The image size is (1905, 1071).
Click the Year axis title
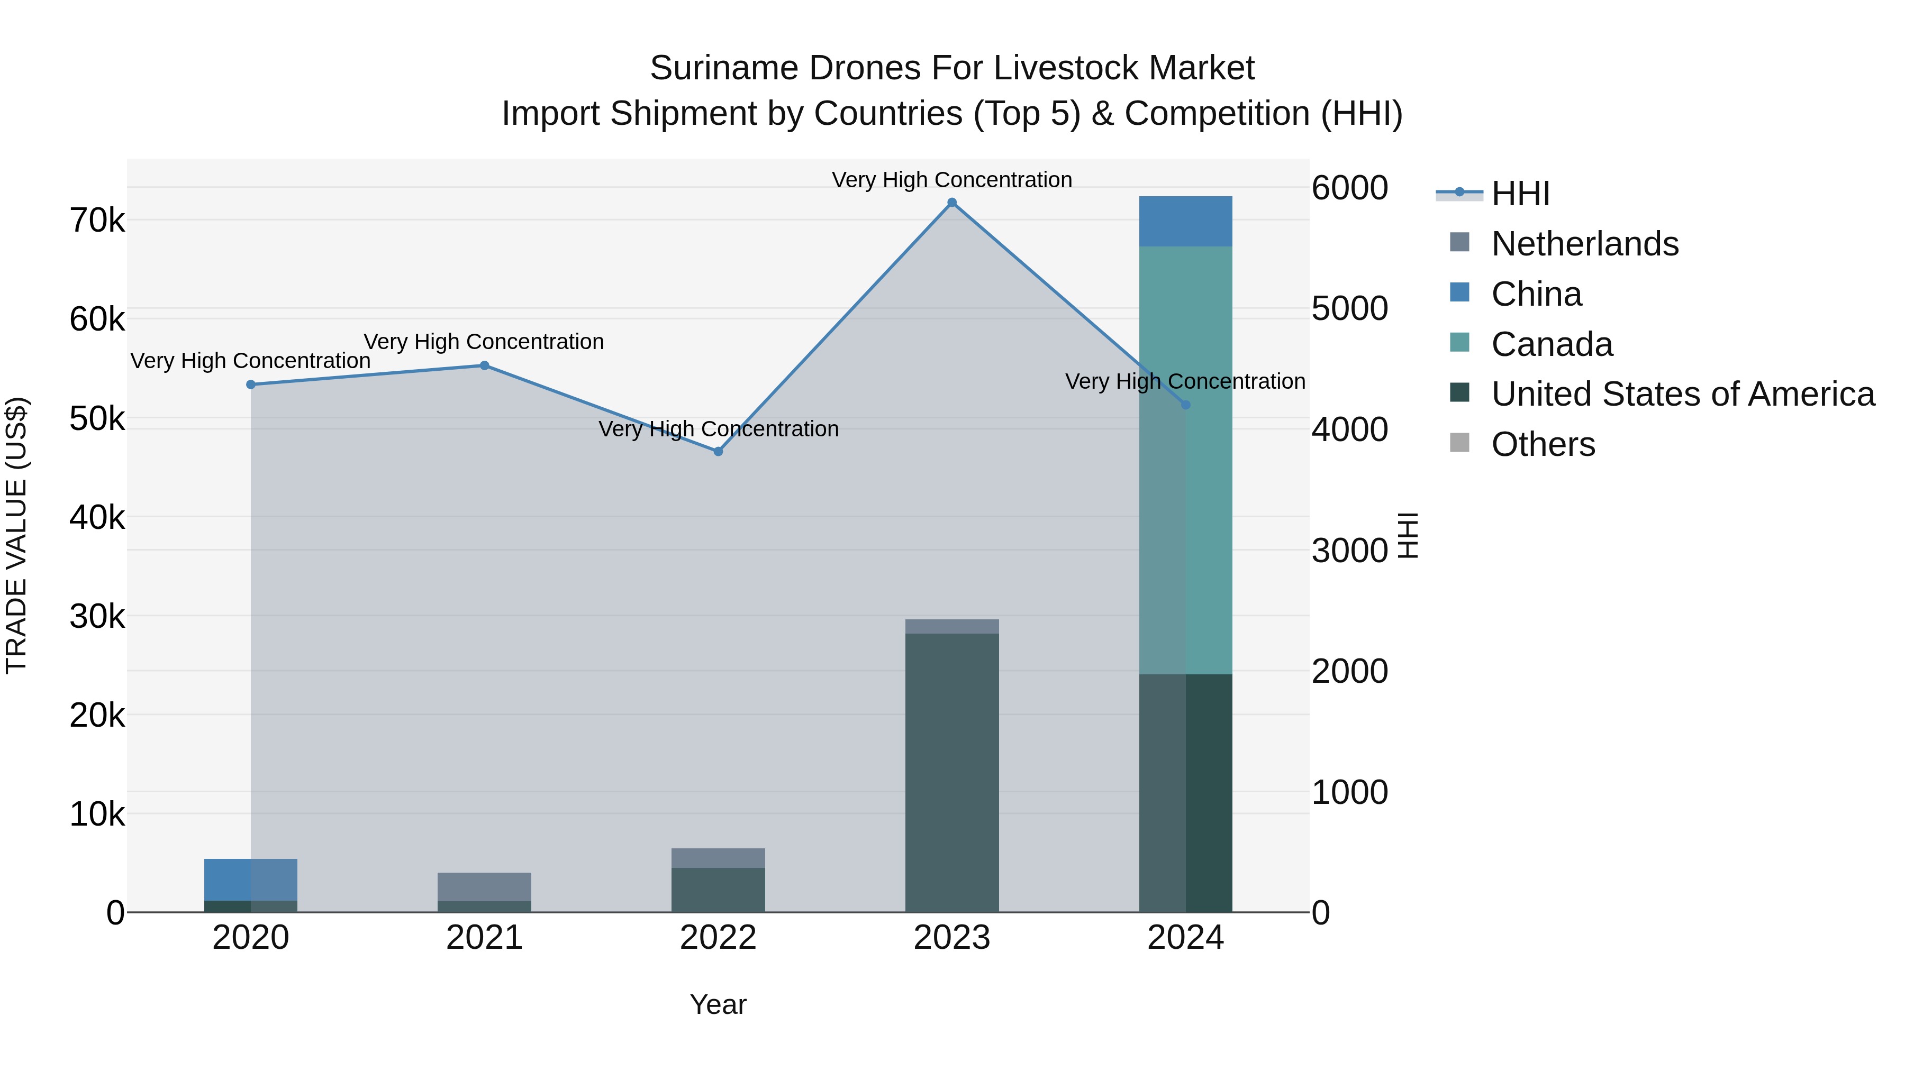(718, 1004)
